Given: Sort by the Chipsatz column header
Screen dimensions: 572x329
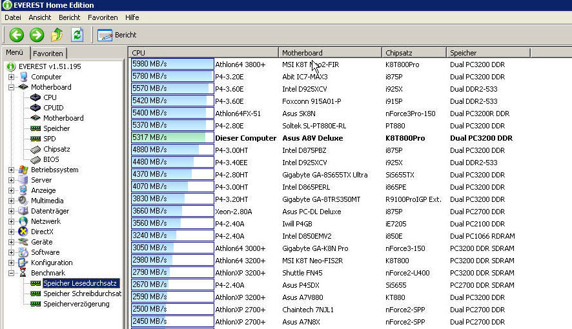Looking at the screenshot, I should pyautogui.click(x=414, y=53).
